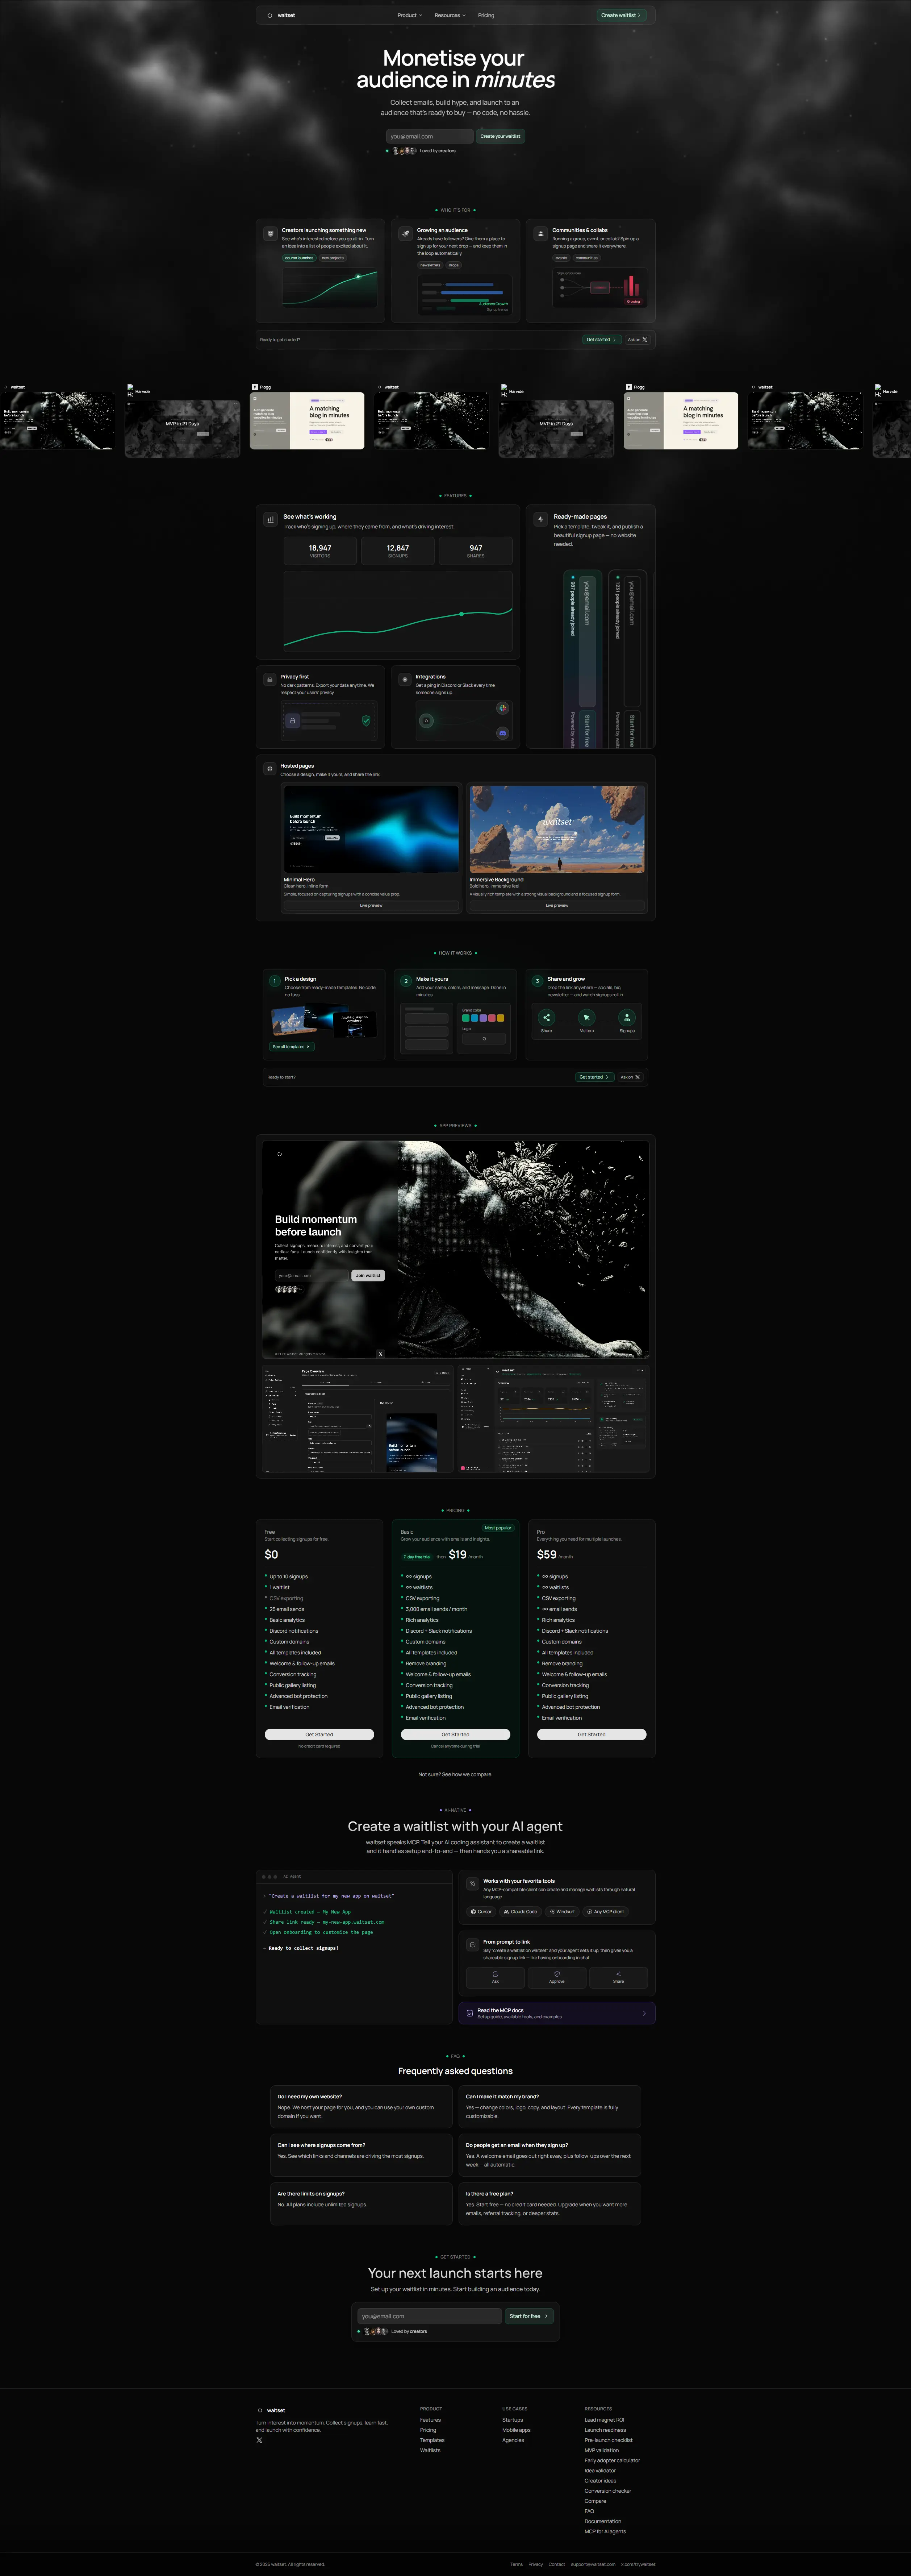Click the Templates link in footer
The height and width of the screenshot is (2576, 911).
click(x=432, y=2440)
